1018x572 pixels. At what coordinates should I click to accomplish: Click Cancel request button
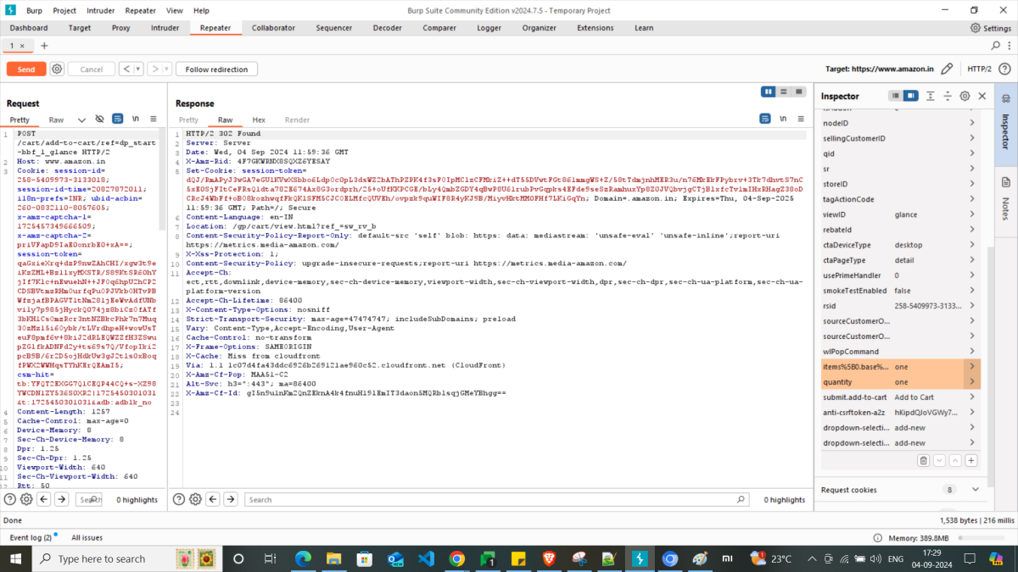click(x=92, y=69)
